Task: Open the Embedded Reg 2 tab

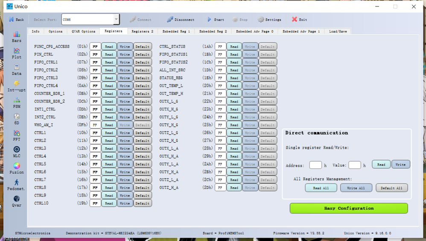Action: pyautogui.click(x=213, y=31)
